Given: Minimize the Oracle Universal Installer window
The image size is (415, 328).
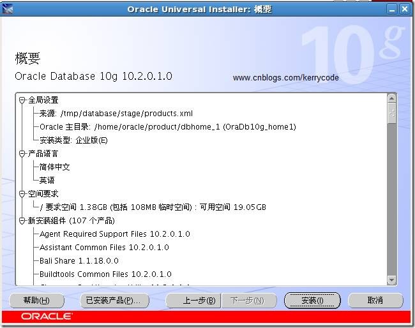Looking at the screenshot, I should [x=392, y=10].
